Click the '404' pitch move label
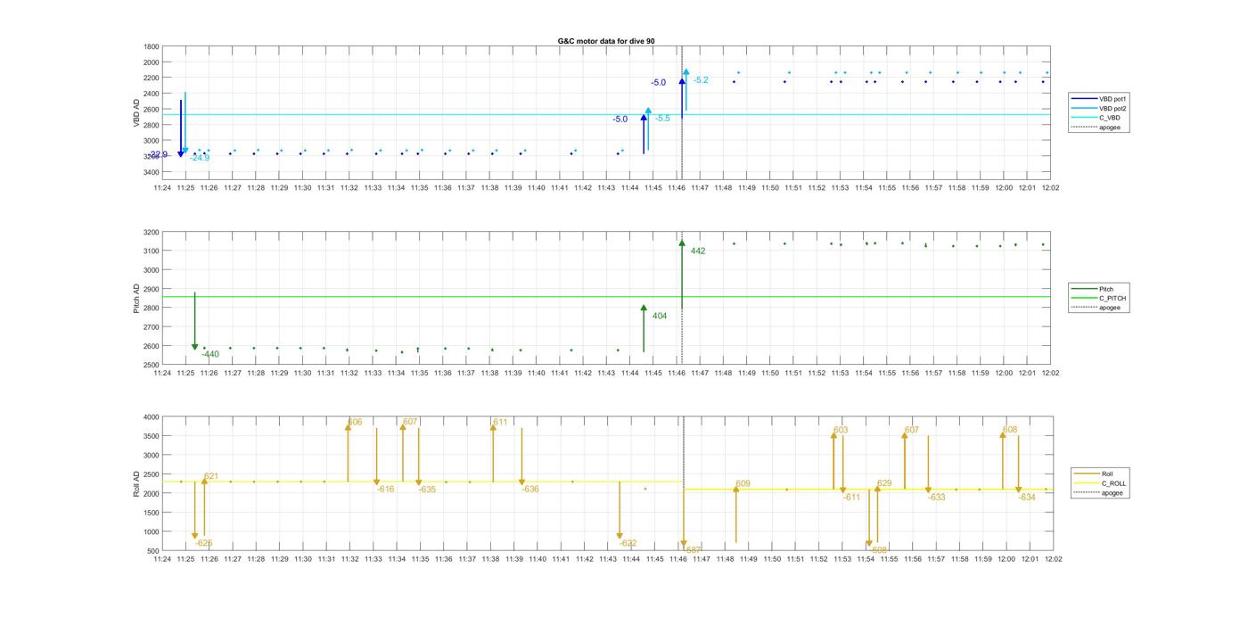This screenshot has height=618, width=1248. [660, 317]
